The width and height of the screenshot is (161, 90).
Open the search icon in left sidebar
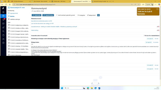(3, 31)
